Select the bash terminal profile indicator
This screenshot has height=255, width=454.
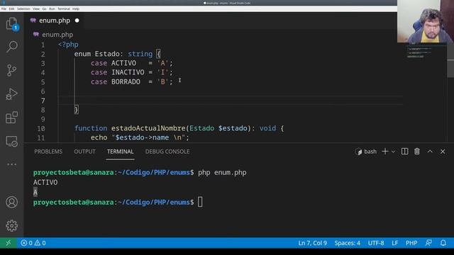tap(366, 152)
